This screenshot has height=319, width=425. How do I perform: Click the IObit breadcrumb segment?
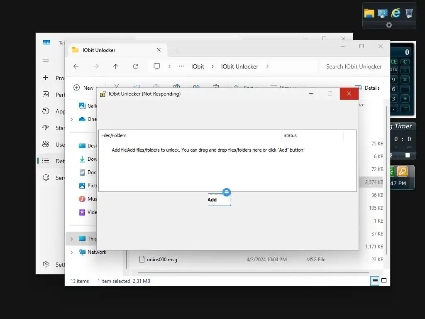[198, 66]
